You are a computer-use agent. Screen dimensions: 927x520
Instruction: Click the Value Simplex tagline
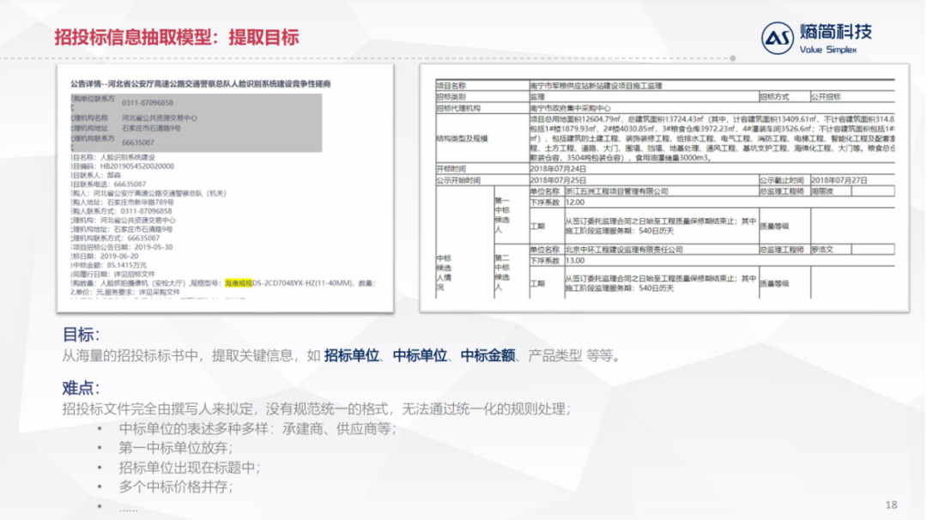(x=827, y=50)
